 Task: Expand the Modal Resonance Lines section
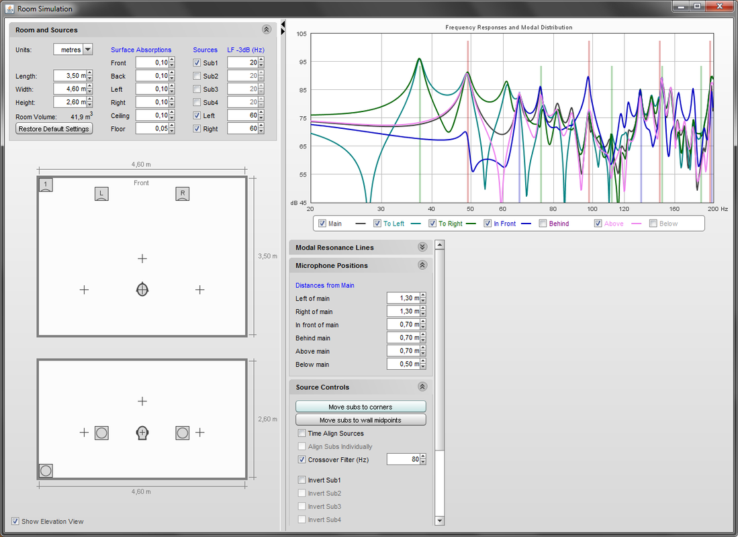coord(422,247)
